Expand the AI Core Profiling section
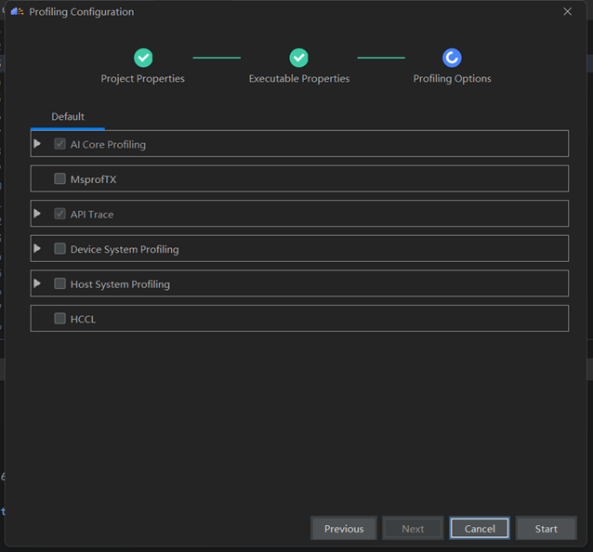 point(37,144)
